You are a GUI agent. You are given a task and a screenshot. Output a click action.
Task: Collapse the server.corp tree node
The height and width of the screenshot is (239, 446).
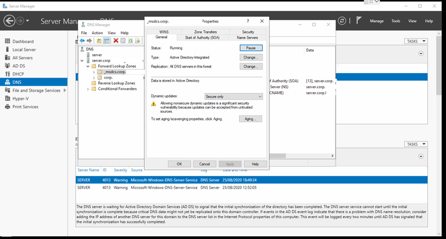coord(82,61)
